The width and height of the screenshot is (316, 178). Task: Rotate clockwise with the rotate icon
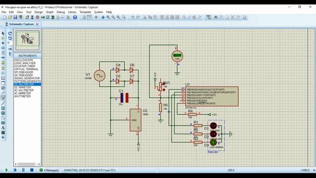pyautogui.click(x=10, y=33)
